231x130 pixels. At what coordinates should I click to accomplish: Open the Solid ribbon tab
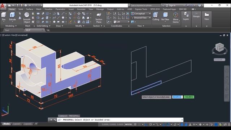(21, 9)
